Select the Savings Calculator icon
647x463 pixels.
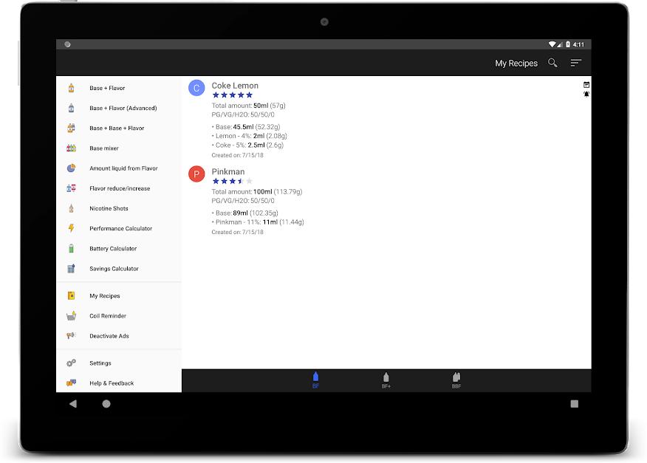pyautogui.click(x=71, y=268)
